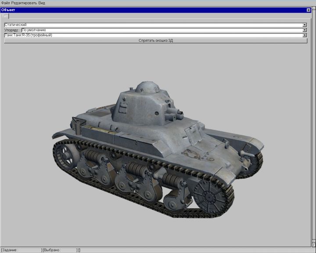The image size is (316, 253).
Task: Close the Объект panel
Action: pyautogui.click(x=308, y=10)
